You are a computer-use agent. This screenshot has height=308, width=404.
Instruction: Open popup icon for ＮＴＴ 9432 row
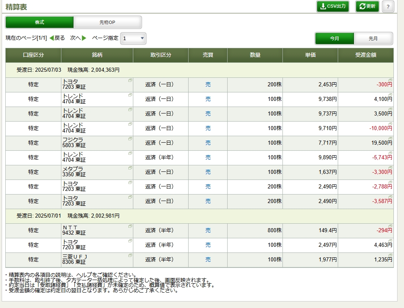click(130, 226)
